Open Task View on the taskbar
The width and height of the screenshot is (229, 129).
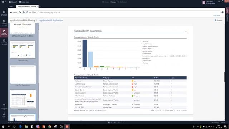click(14, 126)
